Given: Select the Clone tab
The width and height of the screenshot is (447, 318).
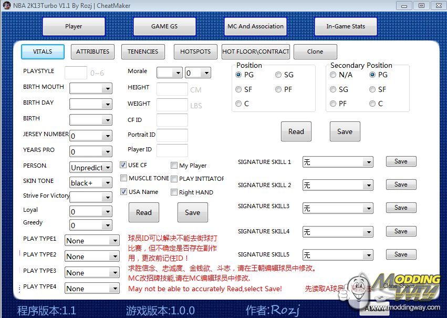Looking at the screenshot, I should pos(315,52).
